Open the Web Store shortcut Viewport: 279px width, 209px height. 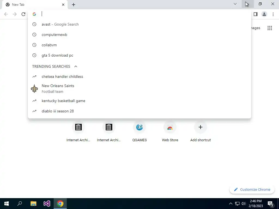coord(170,132)
